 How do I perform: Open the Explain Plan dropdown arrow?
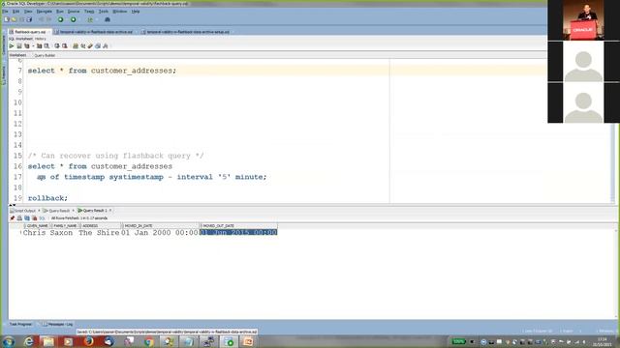click(x=33, y=46)
